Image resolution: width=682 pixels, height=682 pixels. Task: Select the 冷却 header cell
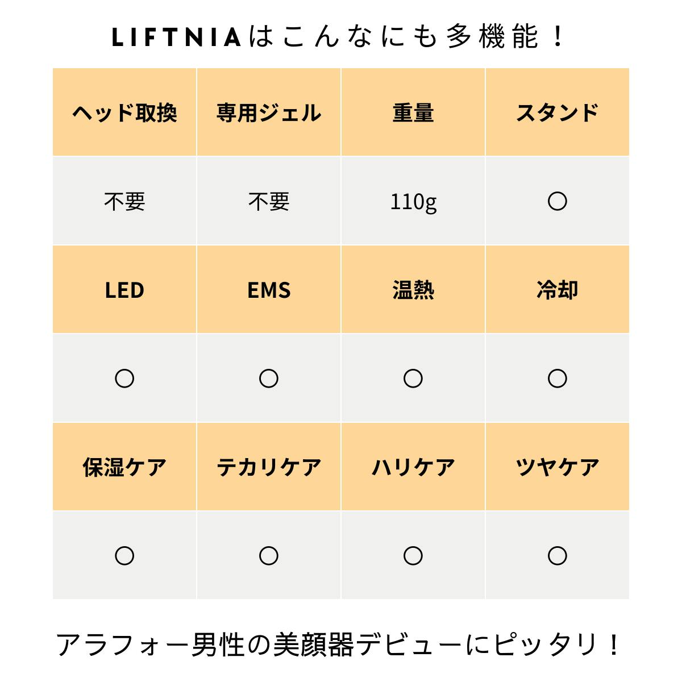[x=557, y=290]
